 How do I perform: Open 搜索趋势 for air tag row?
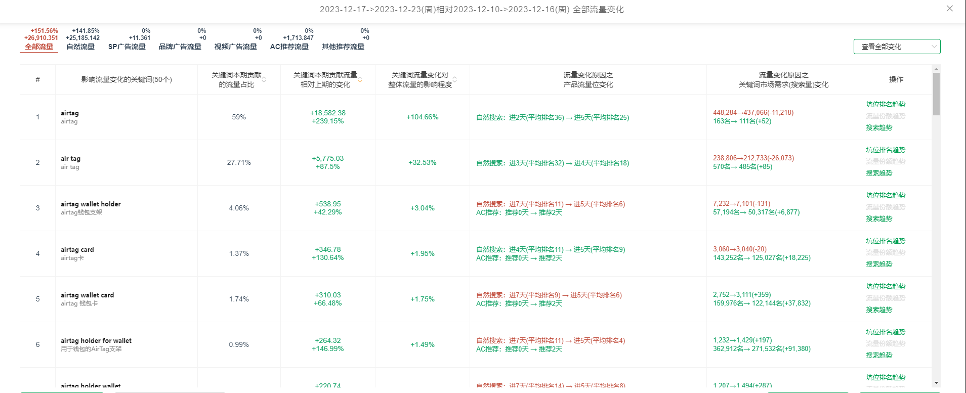pos(879,173)
